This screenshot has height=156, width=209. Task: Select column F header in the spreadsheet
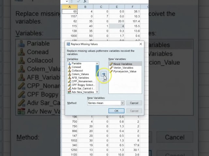133,7
